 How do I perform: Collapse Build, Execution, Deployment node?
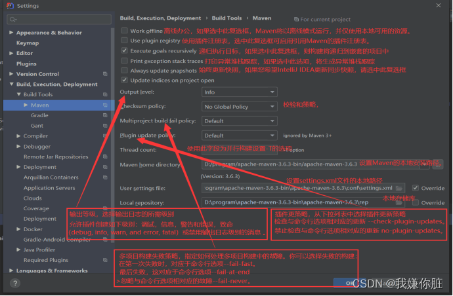tap(11, 84)
